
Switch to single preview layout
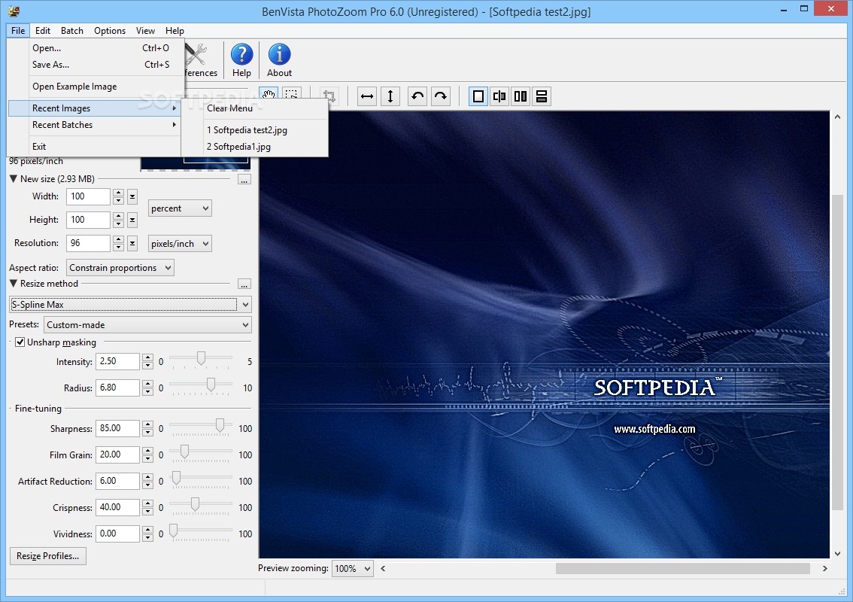[478, 97]
